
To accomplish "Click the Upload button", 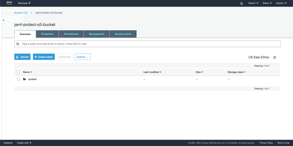I will (x=22, y=57).
